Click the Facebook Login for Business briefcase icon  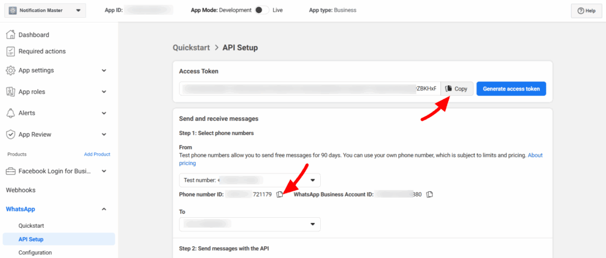pos(11,171)
